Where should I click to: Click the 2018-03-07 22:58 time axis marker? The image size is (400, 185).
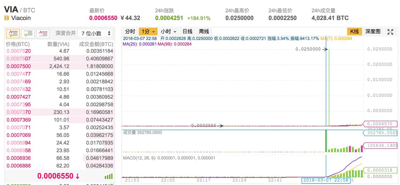pos(326,180)
